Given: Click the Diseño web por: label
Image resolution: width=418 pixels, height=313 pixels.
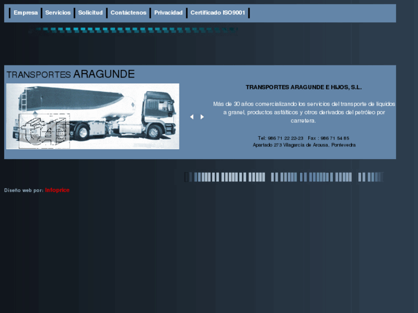Looking at the screenshot, I should [24, 190].
